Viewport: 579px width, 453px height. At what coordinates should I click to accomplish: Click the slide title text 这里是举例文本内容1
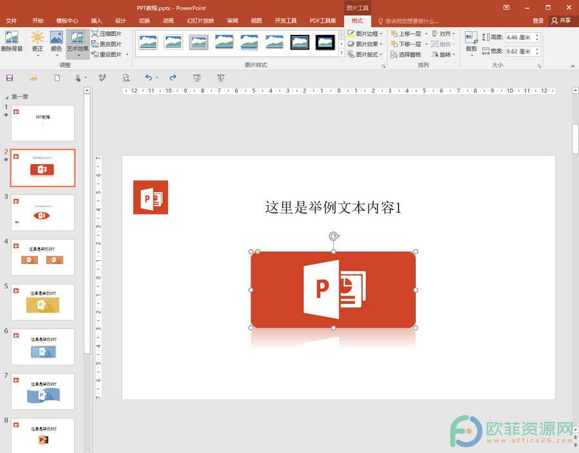coord(333,207)
